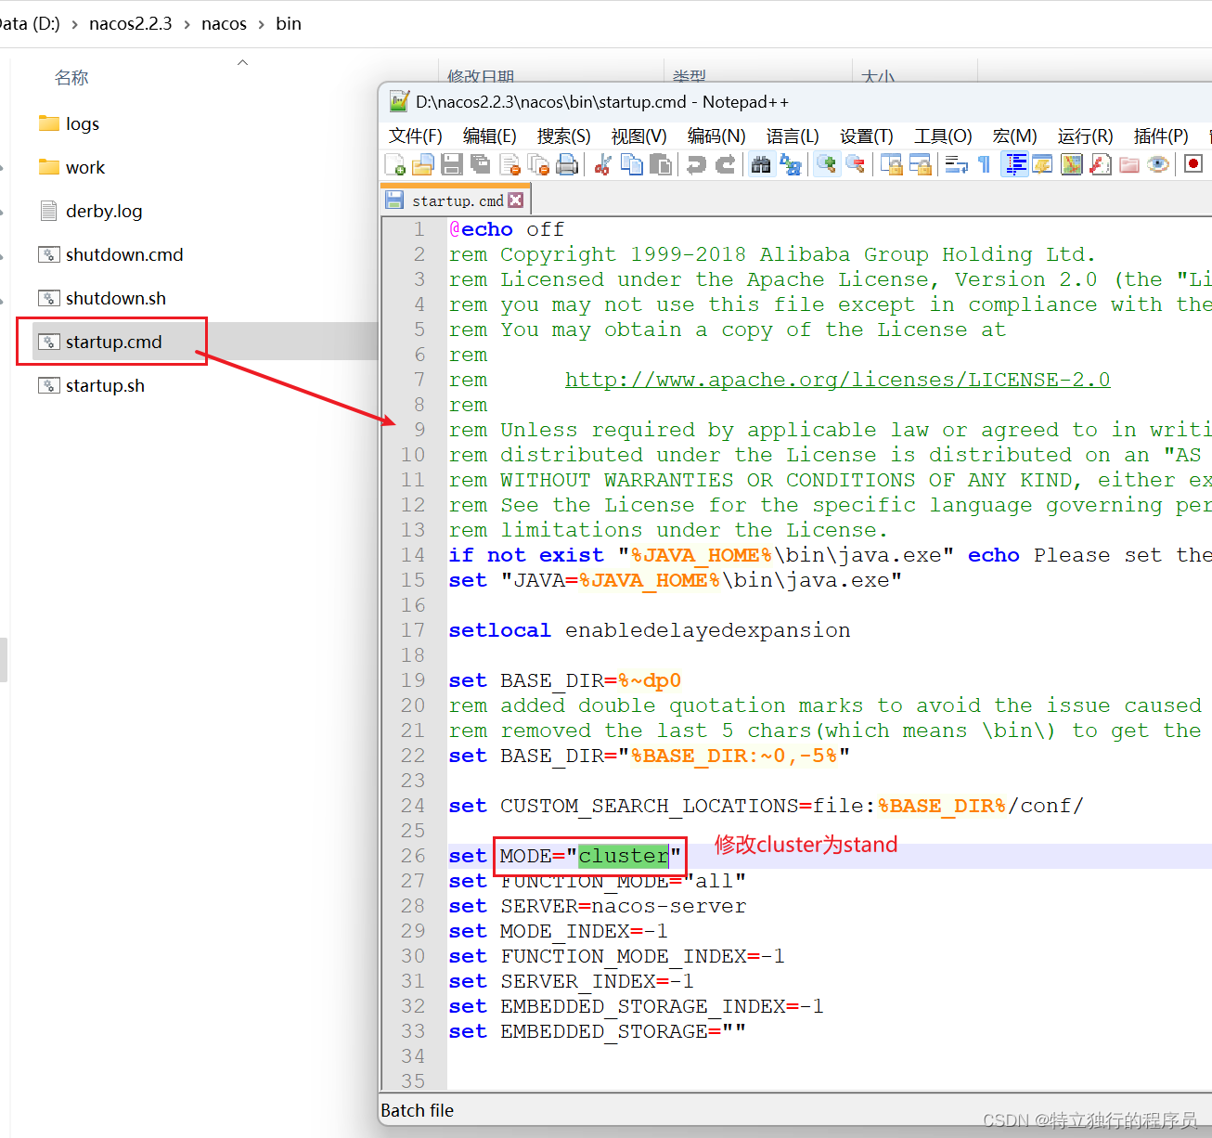Click the Notepad++ window title bar icon

399,101
